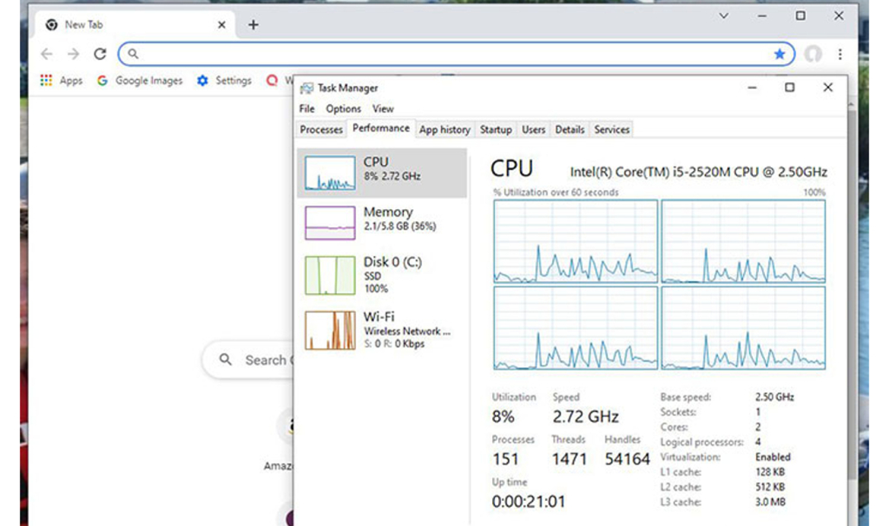Image resolution: width=889 pixels, height=526 pixels.
Task: Click the 8% utilization value
Action: pyautogui.click(x=503, y=417)
